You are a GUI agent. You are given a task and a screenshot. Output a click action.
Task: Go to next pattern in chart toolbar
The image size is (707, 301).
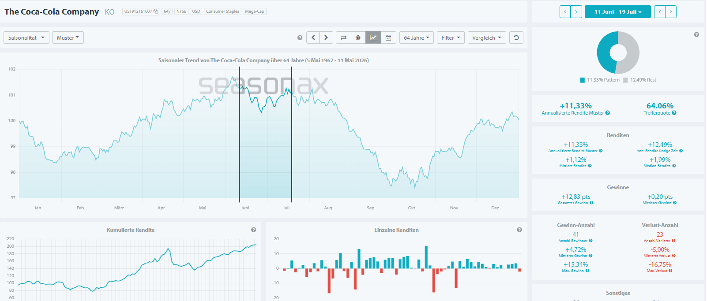click(x=326, y=37)
